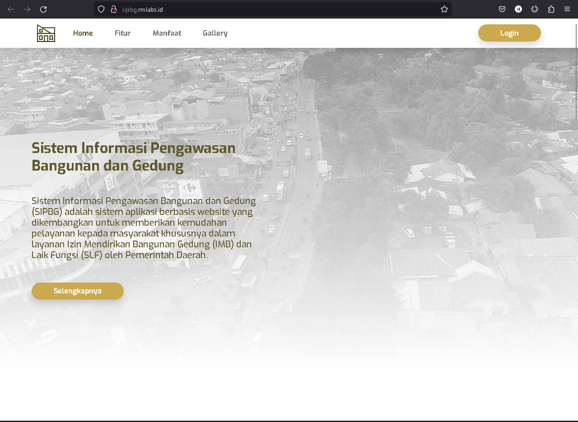Reload the current page
This screenshot has height=422, width=578.
pos(43,9)
